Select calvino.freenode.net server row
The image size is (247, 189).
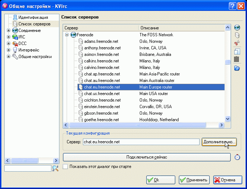pyautogui.click(x=151, y=67)
